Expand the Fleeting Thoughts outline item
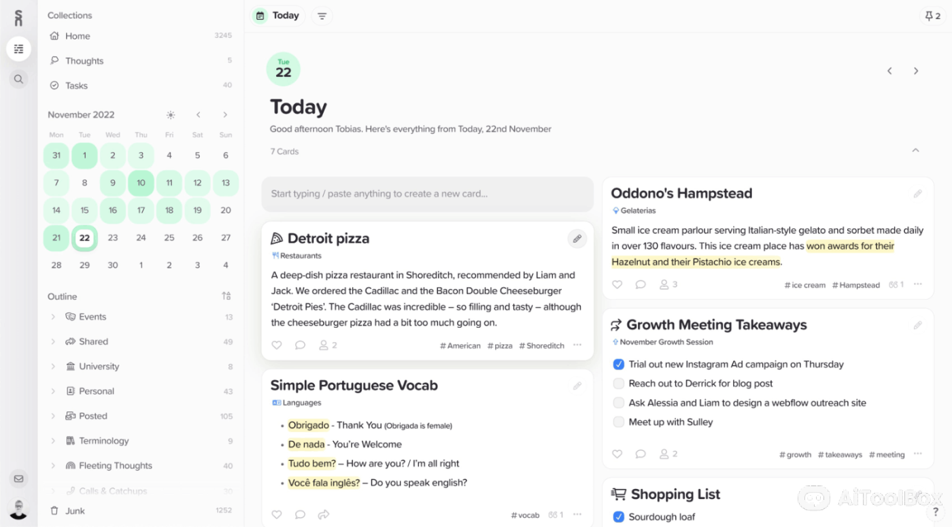 [x=53, y=466]
